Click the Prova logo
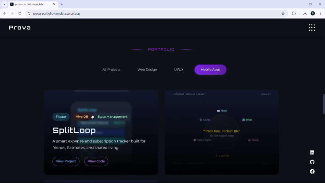Image resolution: width=325 pixels, height=183 pixels. (20, 28)
